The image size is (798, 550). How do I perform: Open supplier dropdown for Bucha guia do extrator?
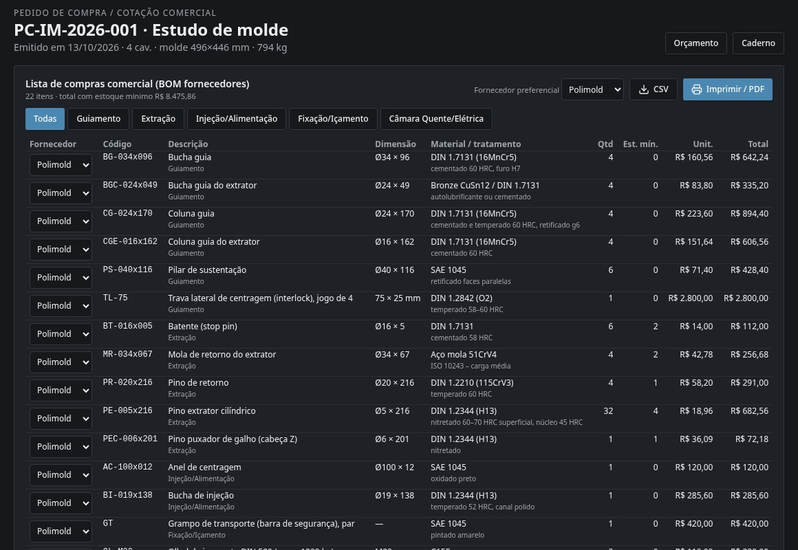(x=61, y=192)
